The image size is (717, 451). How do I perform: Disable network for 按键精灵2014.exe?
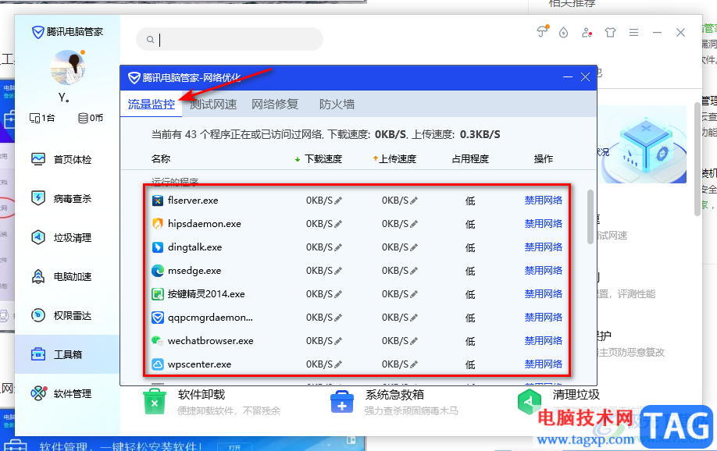(x=544, y=294)
